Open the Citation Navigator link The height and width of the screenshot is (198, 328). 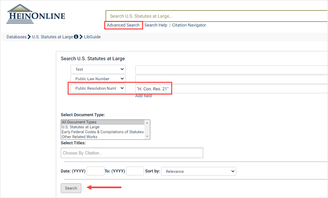tap(189, 25)
